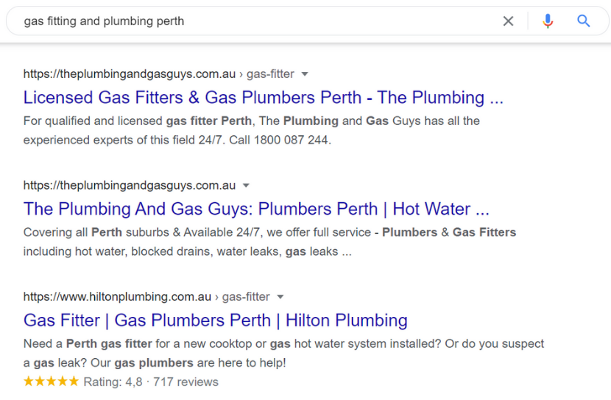Click the '717 reviews' text

[186, 382]
